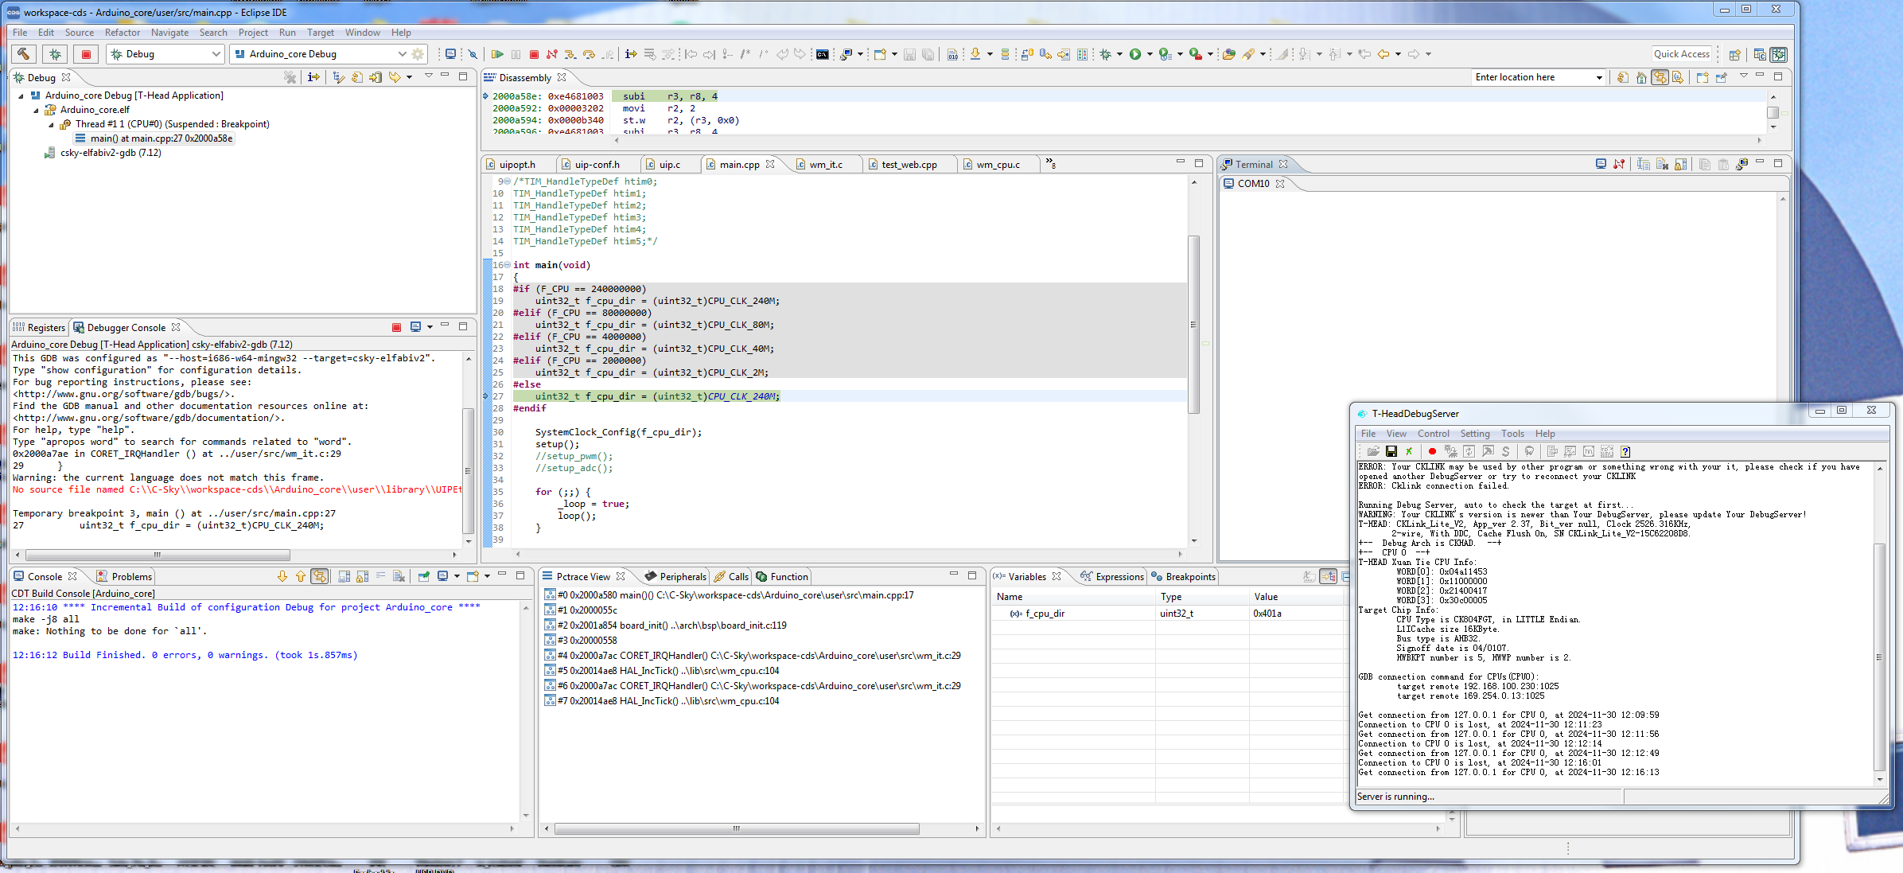Click the green Run launch icon
1903x873 pixels.
point(1135,54)
